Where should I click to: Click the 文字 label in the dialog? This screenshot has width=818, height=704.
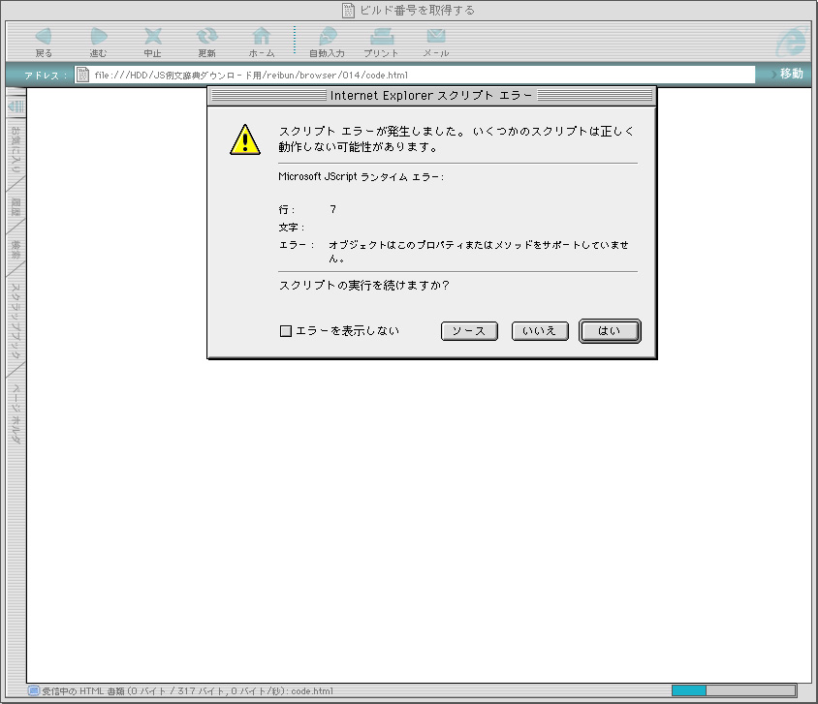pyautogui.click(x=291, y=228)
